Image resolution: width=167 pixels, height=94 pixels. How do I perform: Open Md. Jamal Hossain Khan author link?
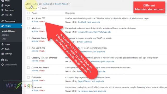87,32
